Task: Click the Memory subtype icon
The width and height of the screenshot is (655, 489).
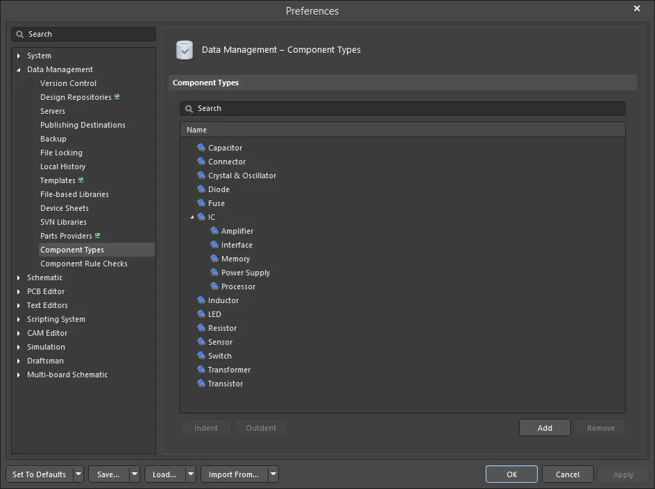Action: point(214,259)
